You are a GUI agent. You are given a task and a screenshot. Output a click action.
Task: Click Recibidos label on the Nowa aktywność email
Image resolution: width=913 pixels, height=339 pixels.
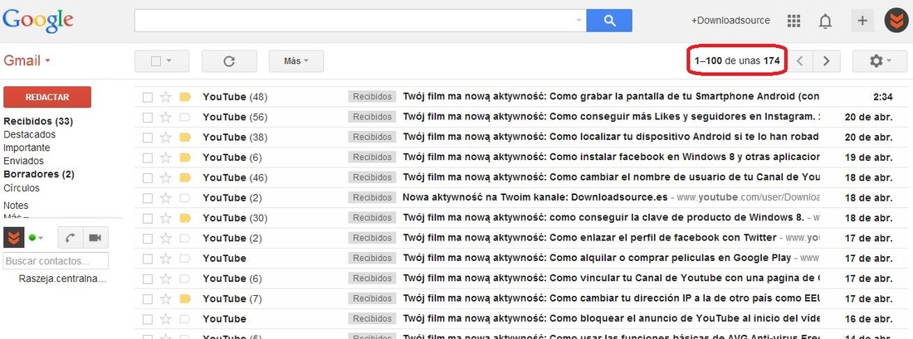click(x=372, y=198)
